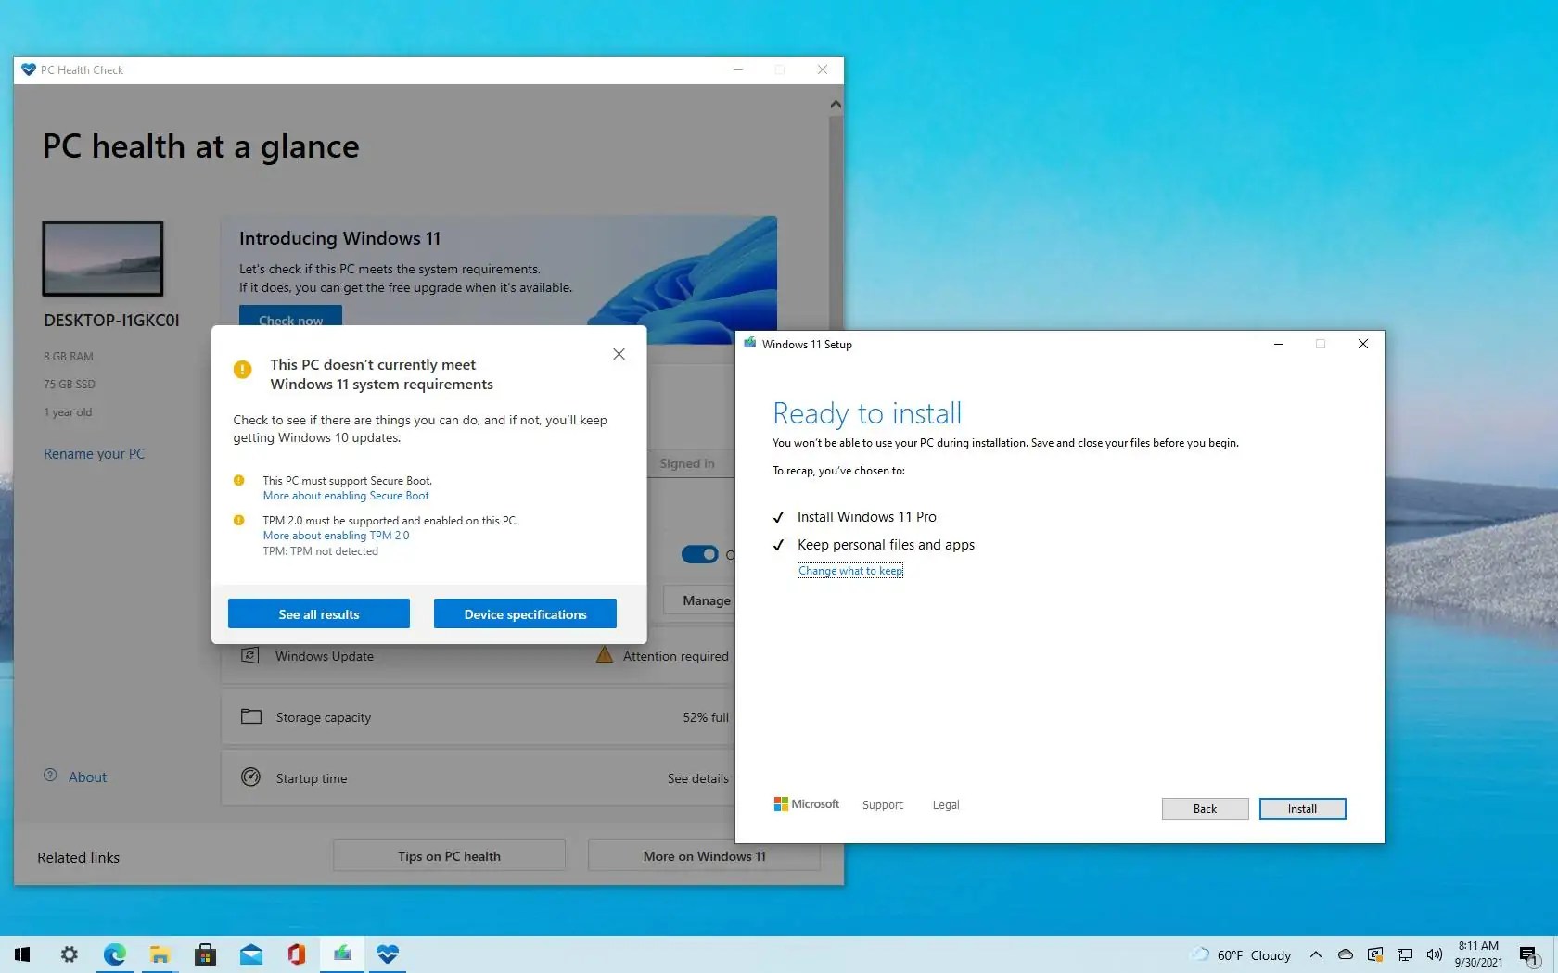Switch to Windows 11 Setup via its taskbar icon

[341, 954]
